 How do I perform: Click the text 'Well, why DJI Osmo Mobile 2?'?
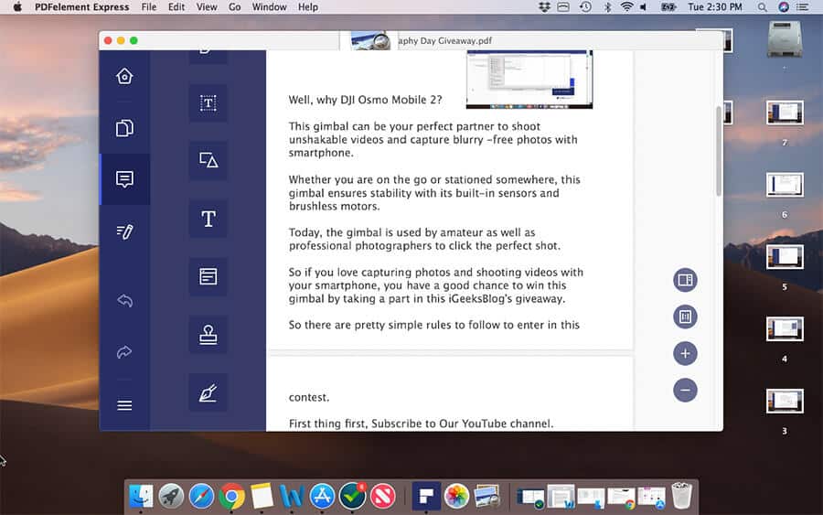[365, 100]
